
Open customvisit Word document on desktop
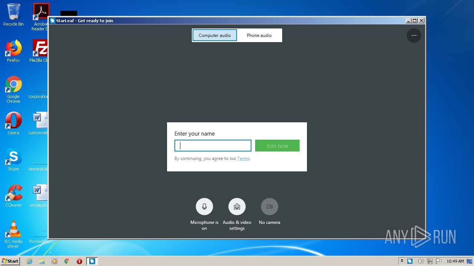pos(39,123)
